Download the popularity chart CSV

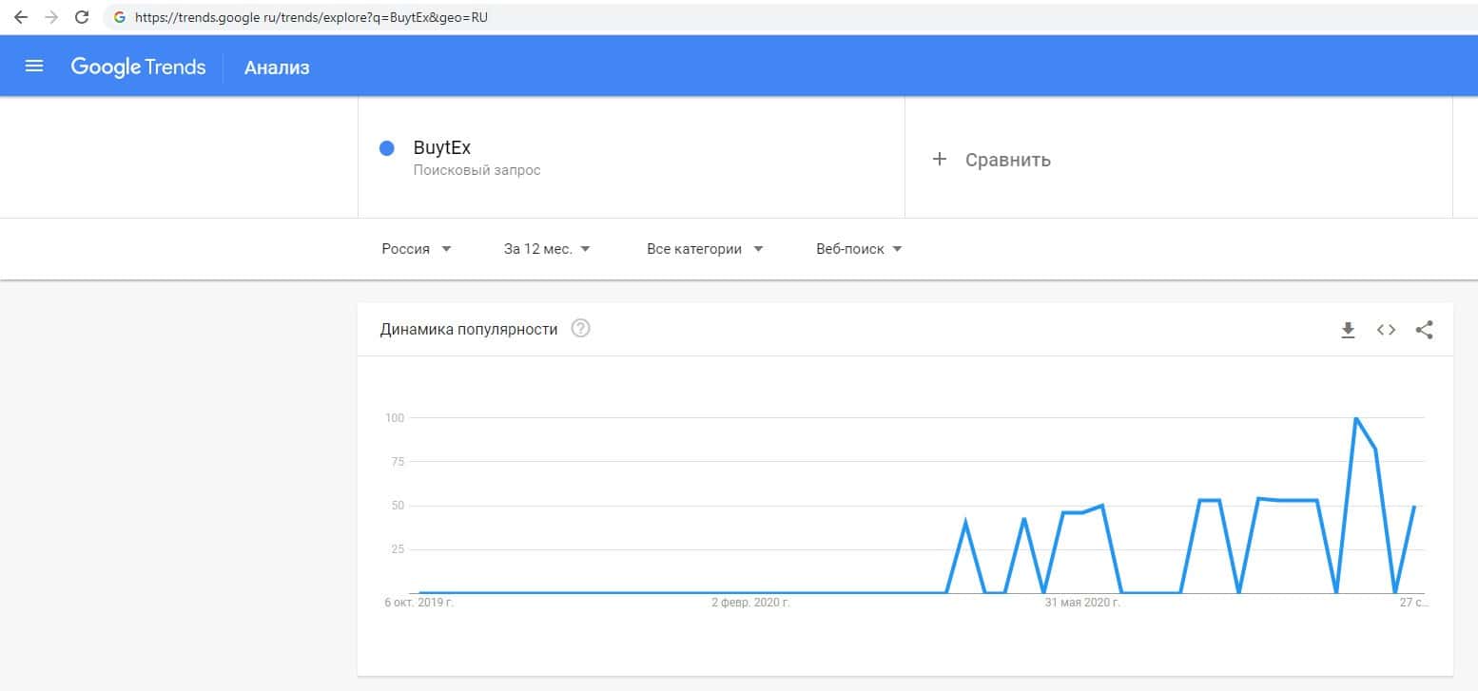(1348, 330)
